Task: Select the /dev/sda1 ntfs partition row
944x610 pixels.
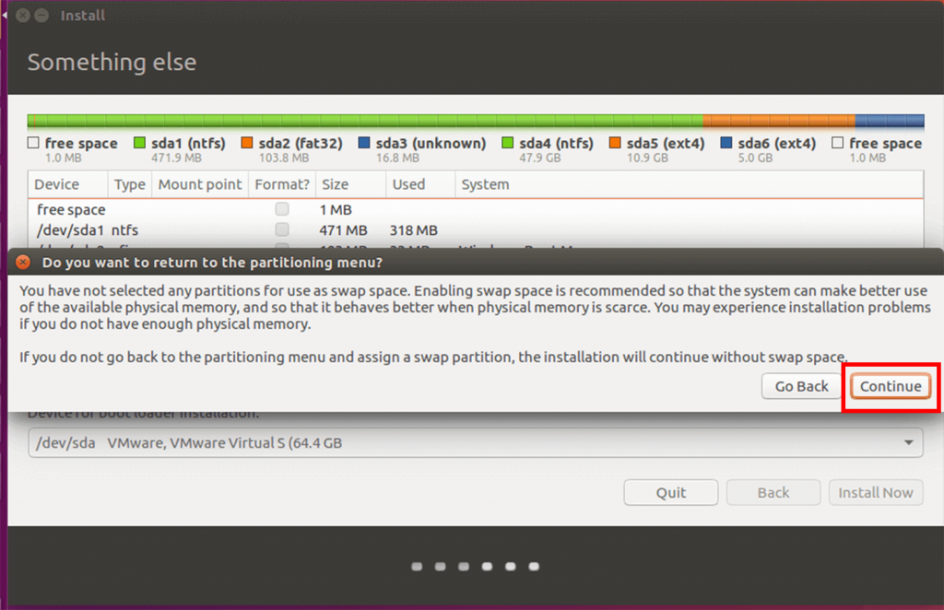Action: (138, 229)
